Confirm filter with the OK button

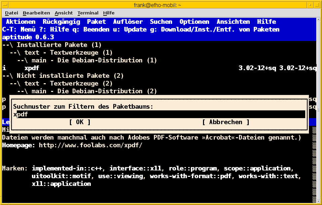(81, 122)
